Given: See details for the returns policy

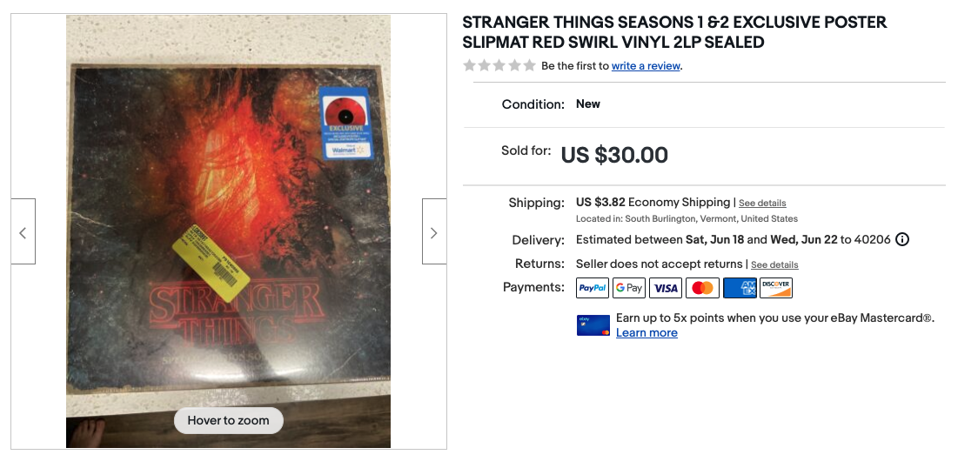Looking at the screenshot, I should coord(774,264).
